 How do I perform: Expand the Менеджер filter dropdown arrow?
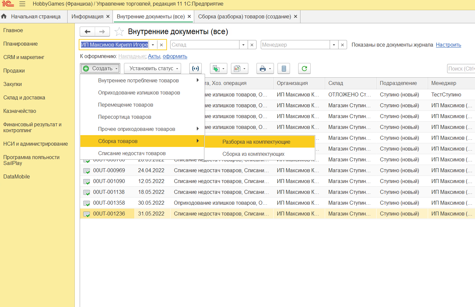(334, 45)
